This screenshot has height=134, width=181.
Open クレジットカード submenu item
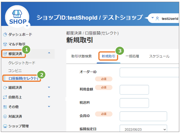coord(22,63)
